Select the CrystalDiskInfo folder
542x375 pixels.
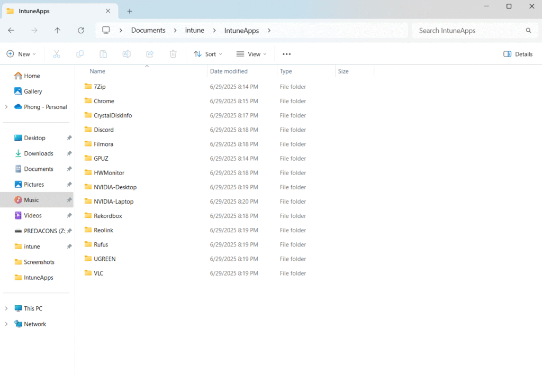click(x=108, y=115)
